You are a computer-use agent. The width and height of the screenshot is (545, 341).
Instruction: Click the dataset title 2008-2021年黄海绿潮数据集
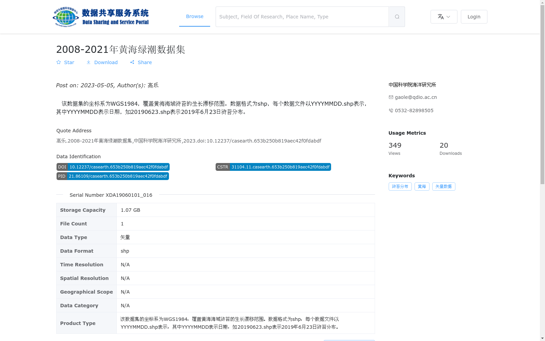tap(121, 49)
